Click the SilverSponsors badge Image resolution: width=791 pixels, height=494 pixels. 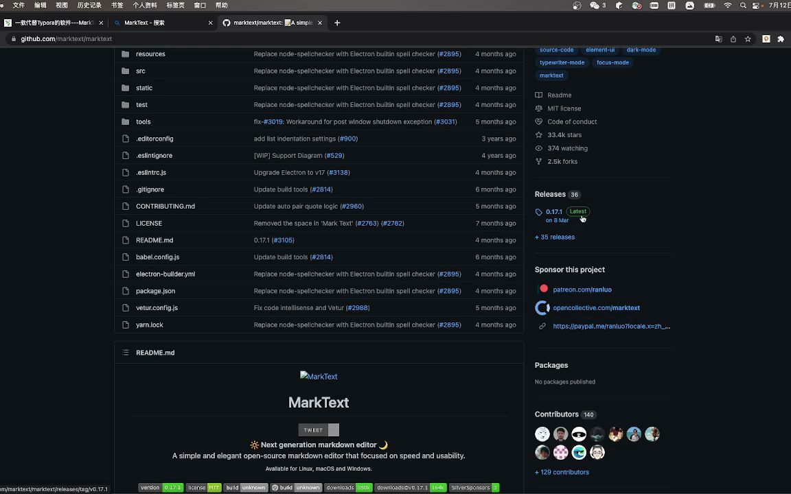coord(474,488)
